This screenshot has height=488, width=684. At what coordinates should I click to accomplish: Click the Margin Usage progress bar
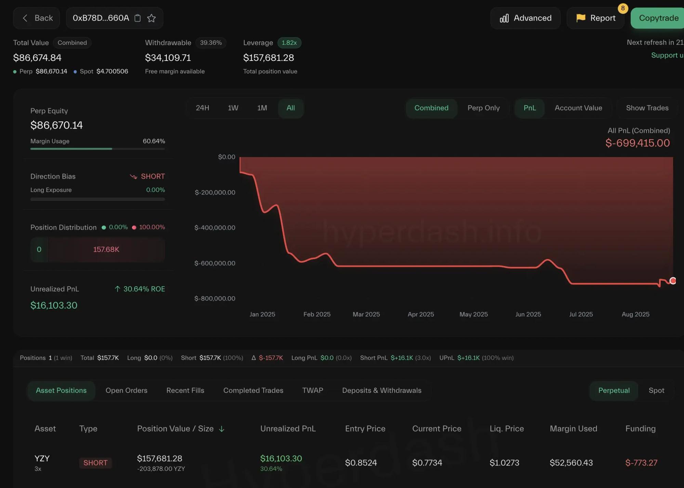click(97, 149)
